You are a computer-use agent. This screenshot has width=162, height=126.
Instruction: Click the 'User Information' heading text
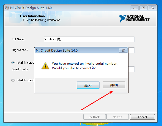pyautogui.click(x=32, y=16)
